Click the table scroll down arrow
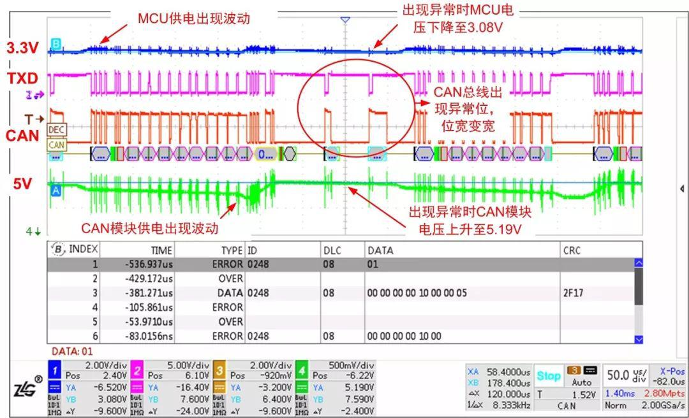689x418 pixels. point(639,339)
